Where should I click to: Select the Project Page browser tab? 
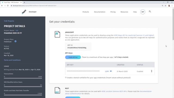pyautogui.click(x=11, y=2)
